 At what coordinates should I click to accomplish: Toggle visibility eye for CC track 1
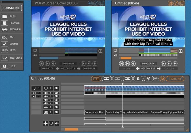tap(56, 112)
